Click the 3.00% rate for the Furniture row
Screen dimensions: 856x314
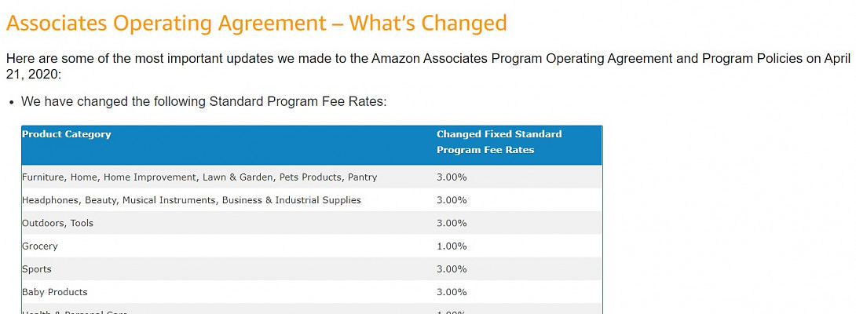(452, 177)
